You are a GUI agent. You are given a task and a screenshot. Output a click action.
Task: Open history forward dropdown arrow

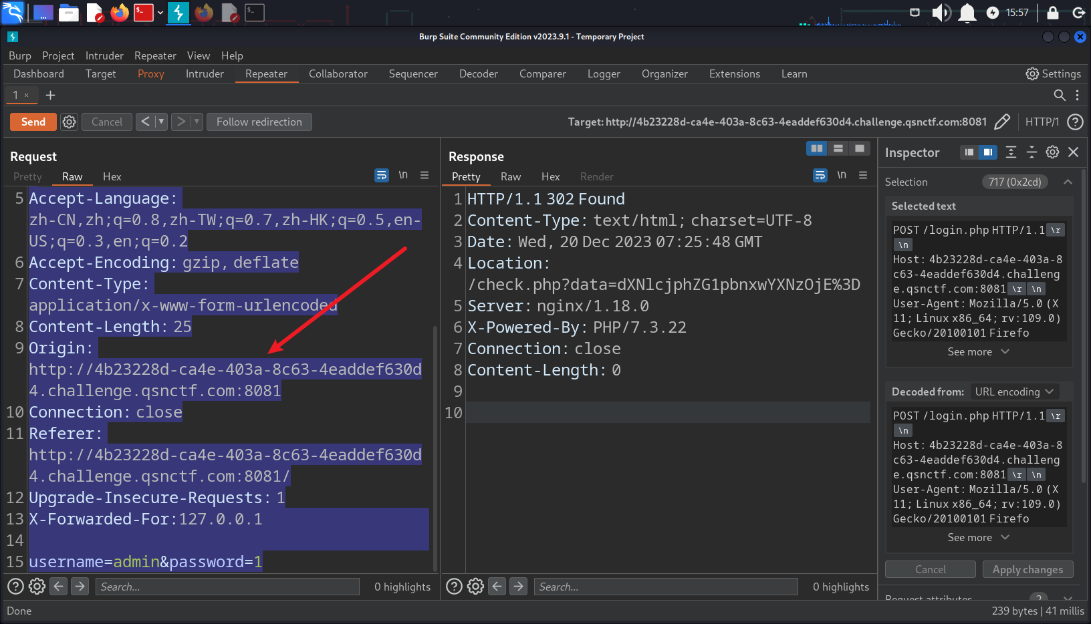coord(197,122)
